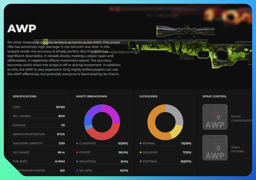Click the FIRE RATE specification label
Viewport: 256px width, 180px height.
pyautogui.click(x=20, y=161)
